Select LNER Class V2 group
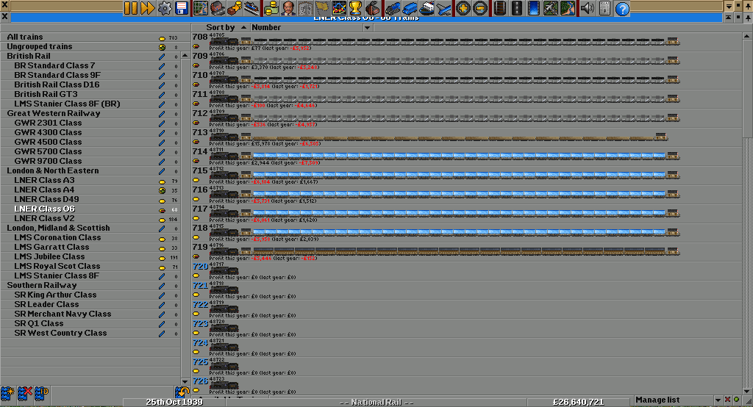753x407 pixels. [90, 218]
